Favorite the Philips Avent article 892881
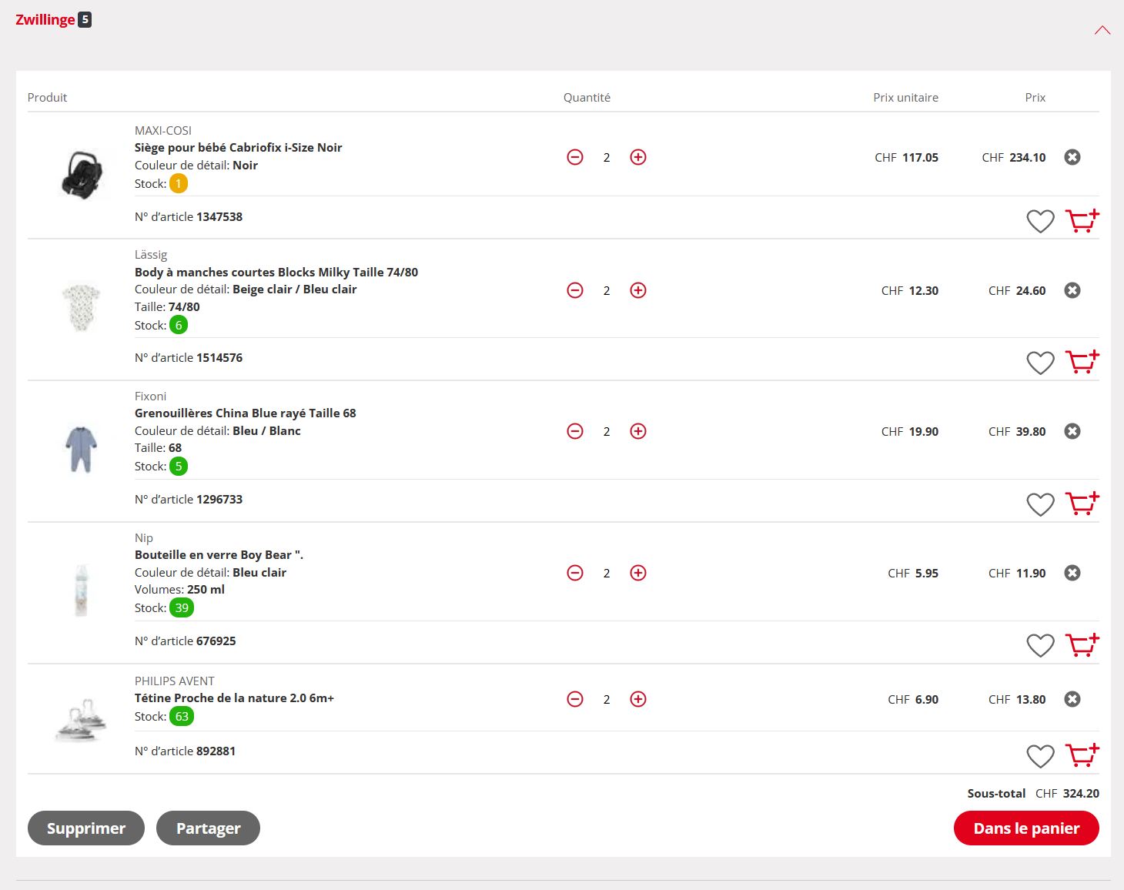Screen dimensions: 1124x890 [1041, 756]
